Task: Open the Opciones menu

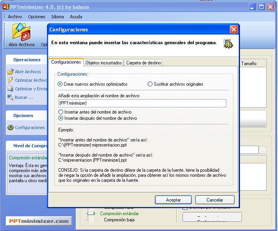Action: (36, 17)
